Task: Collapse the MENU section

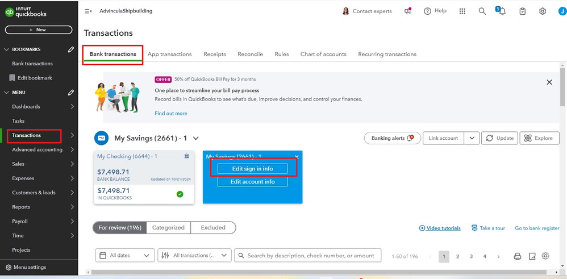Action: (6, 93)
